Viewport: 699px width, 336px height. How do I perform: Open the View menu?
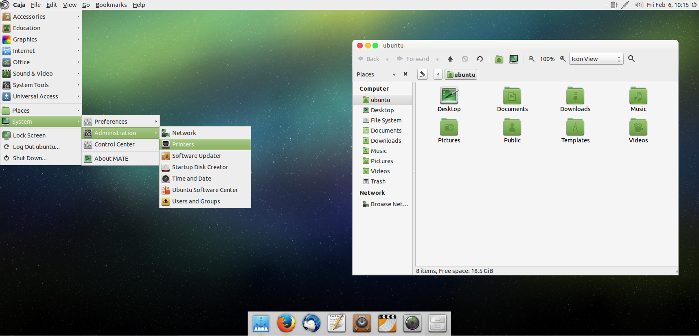point(70,5)
